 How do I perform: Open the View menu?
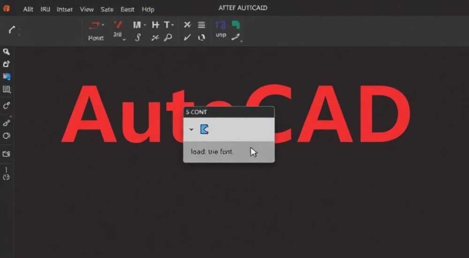pyautogui.click(x=87, y=9)
